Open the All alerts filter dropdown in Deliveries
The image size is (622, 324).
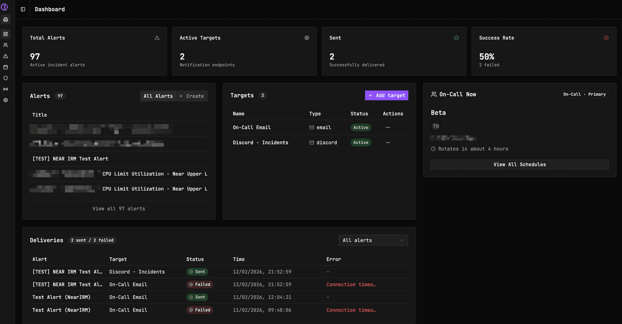pos(373,240)
